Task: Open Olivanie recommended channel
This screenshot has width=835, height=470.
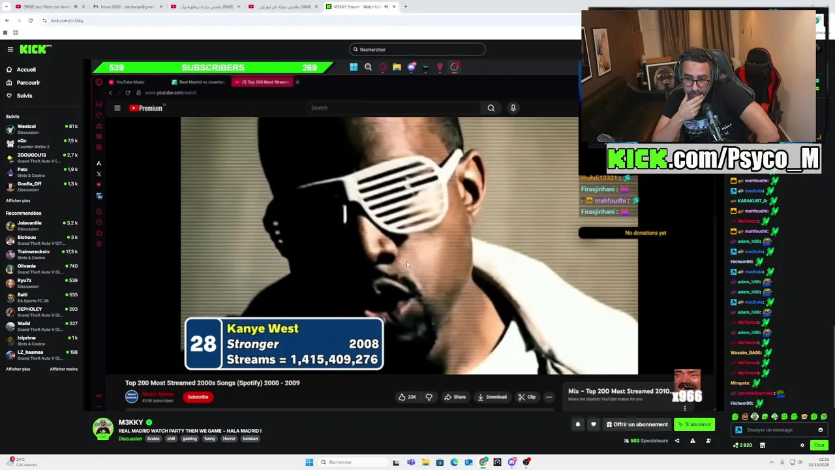Action: point(40,268)
